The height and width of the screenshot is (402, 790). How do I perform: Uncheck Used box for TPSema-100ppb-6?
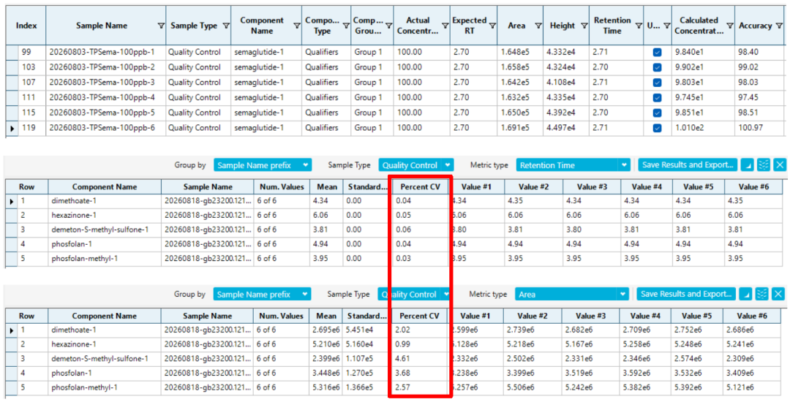tap(657, 129)
